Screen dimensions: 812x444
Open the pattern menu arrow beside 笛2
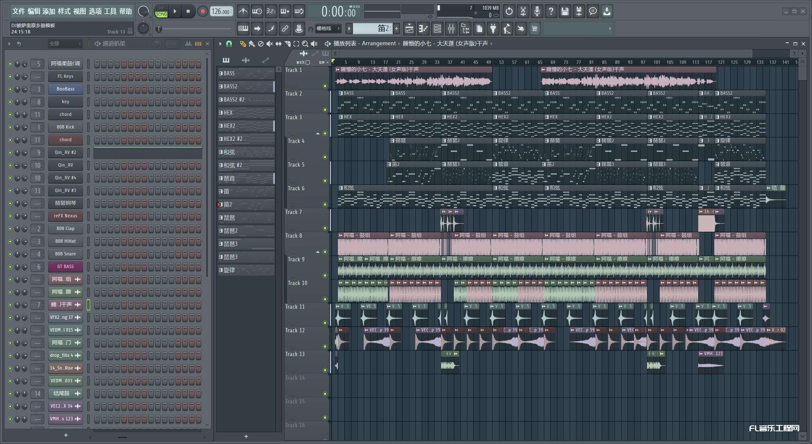349,29
